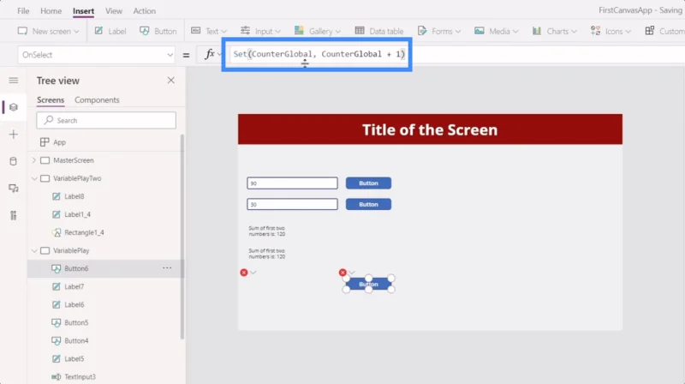Open the Media dropdown
The height and width of the screenshot is (384, 685).
[497, 31]
